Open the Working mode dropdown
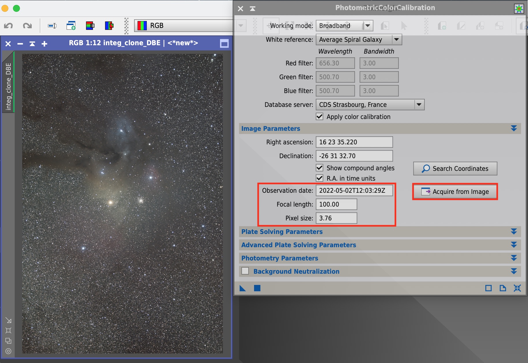This screenshot has width=528, height=363. (367, 26)
